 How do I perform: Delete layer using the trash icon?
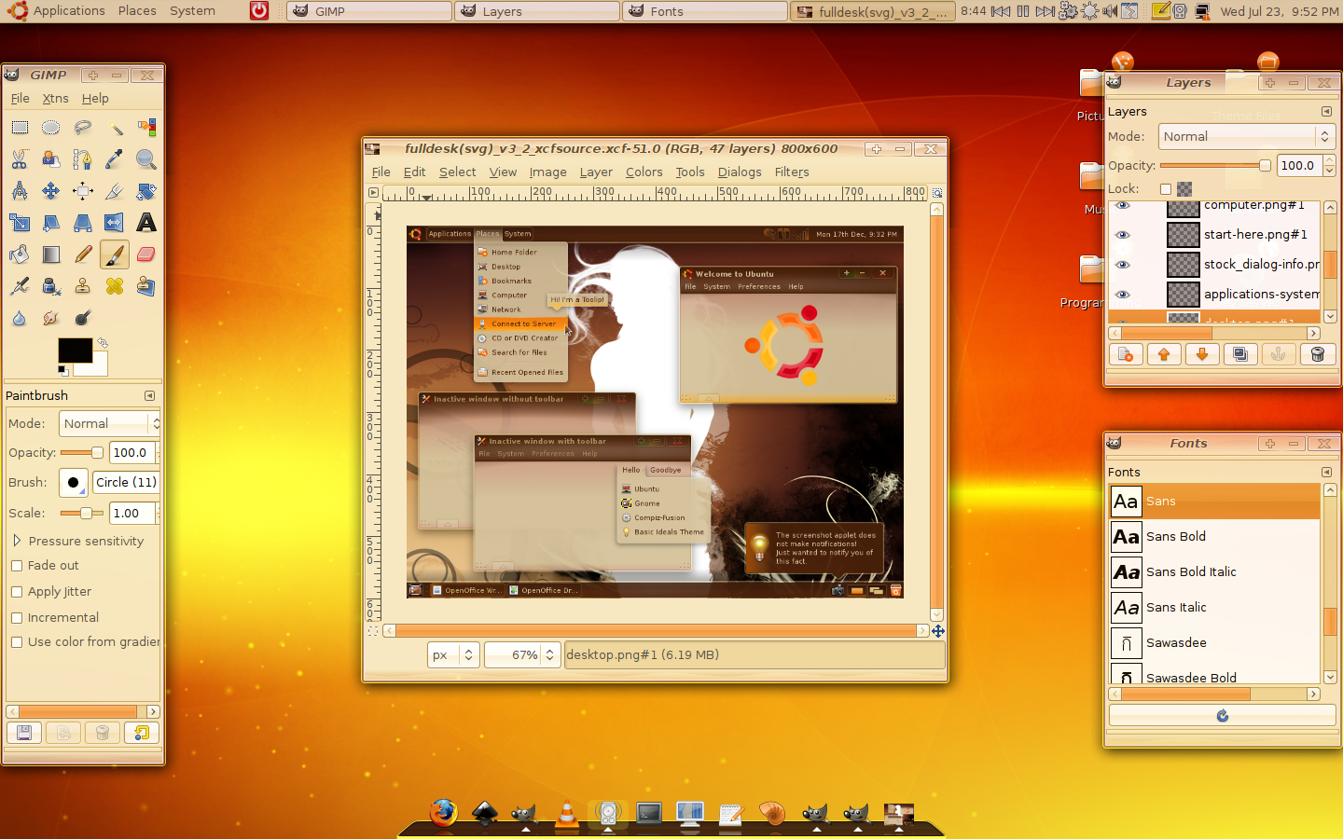pos(1317,354)
